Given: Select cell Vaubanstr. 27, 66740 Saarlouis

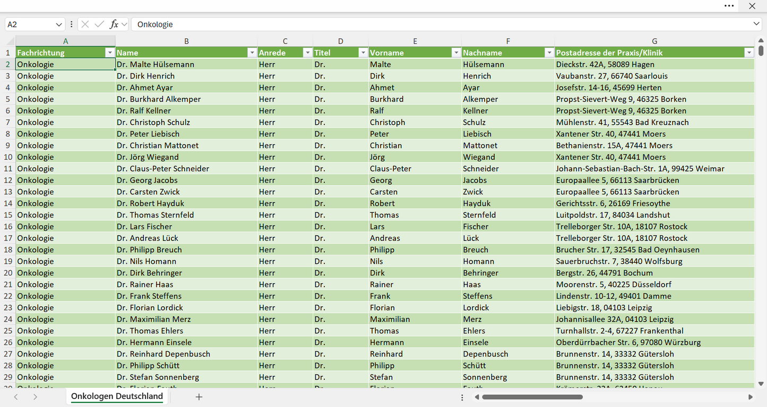Looking at the screenshot, I should point(654,76).
